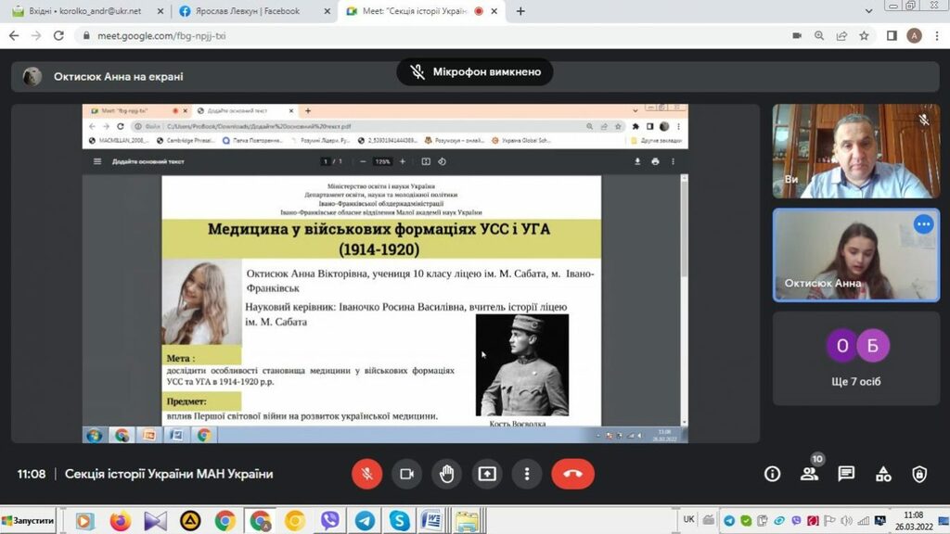Open meeting details info icon

pos(772,474)
